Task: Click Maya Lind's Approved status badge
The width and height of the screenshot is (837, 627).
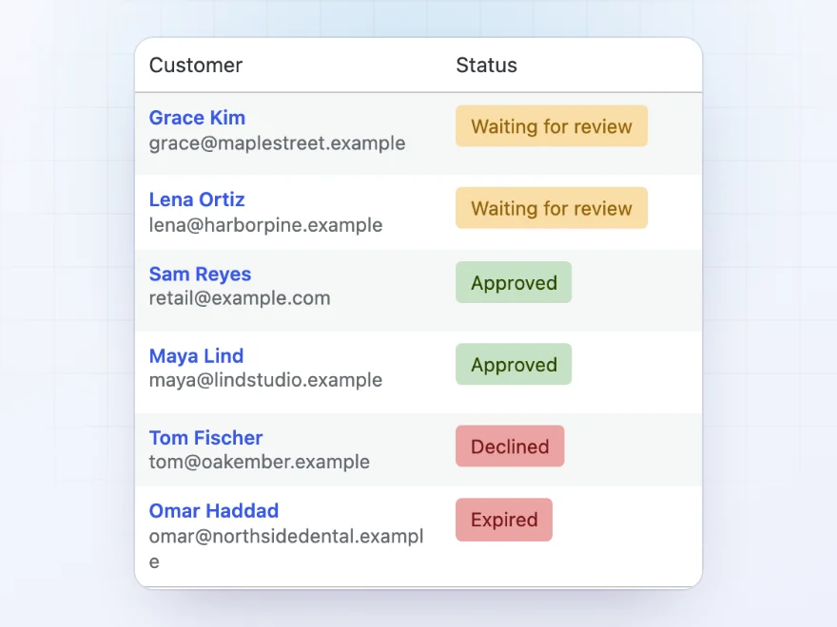Action: [x=514, y=364]
